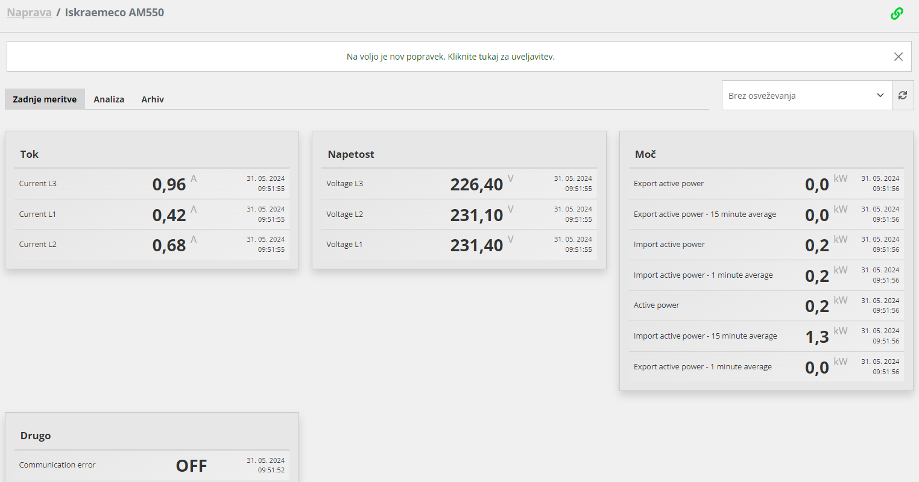This screenshot has height=482, width=919.
Task: Click the Moč panel heading
Action: tap(645, 154)
